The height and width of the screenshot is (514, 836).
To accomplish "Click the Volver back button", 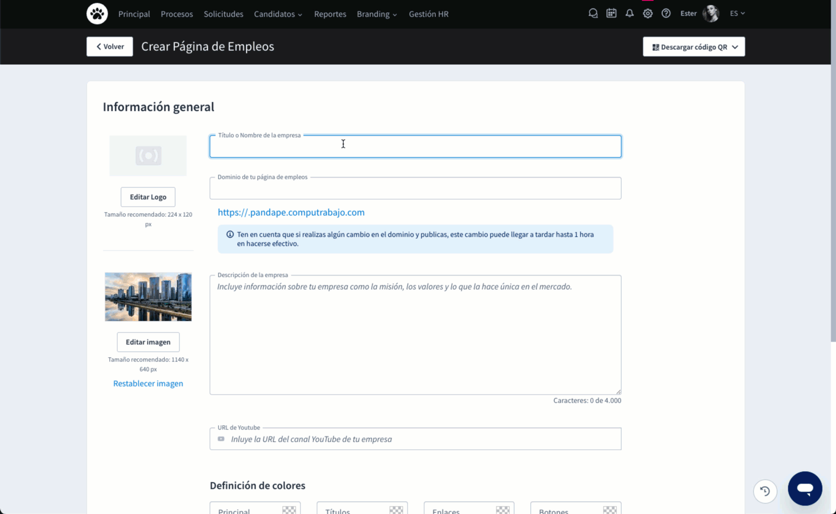I will (x=110, y=47).
